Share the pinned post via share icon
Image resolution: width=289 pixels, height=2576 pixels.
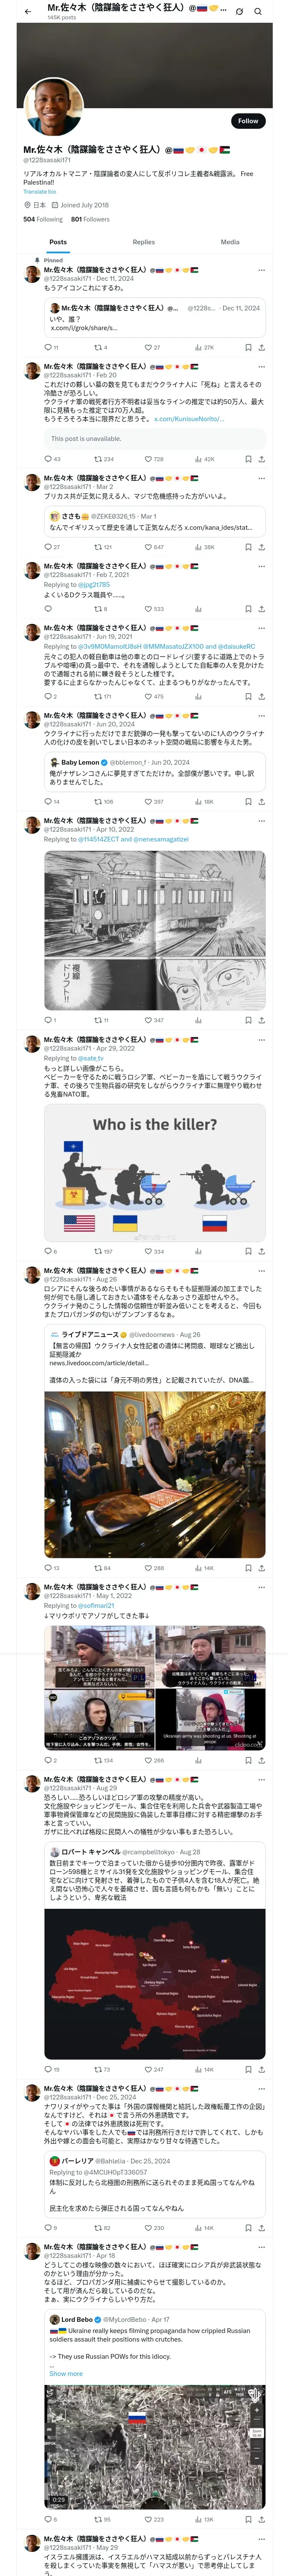[x=261, y=347]
